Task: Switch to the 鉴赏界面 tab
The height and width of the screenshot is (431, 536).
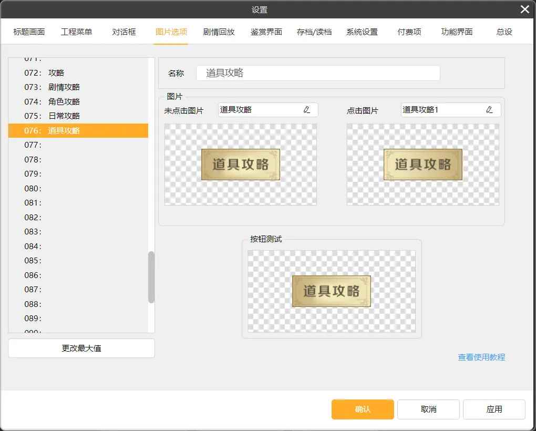Action: 266,32
